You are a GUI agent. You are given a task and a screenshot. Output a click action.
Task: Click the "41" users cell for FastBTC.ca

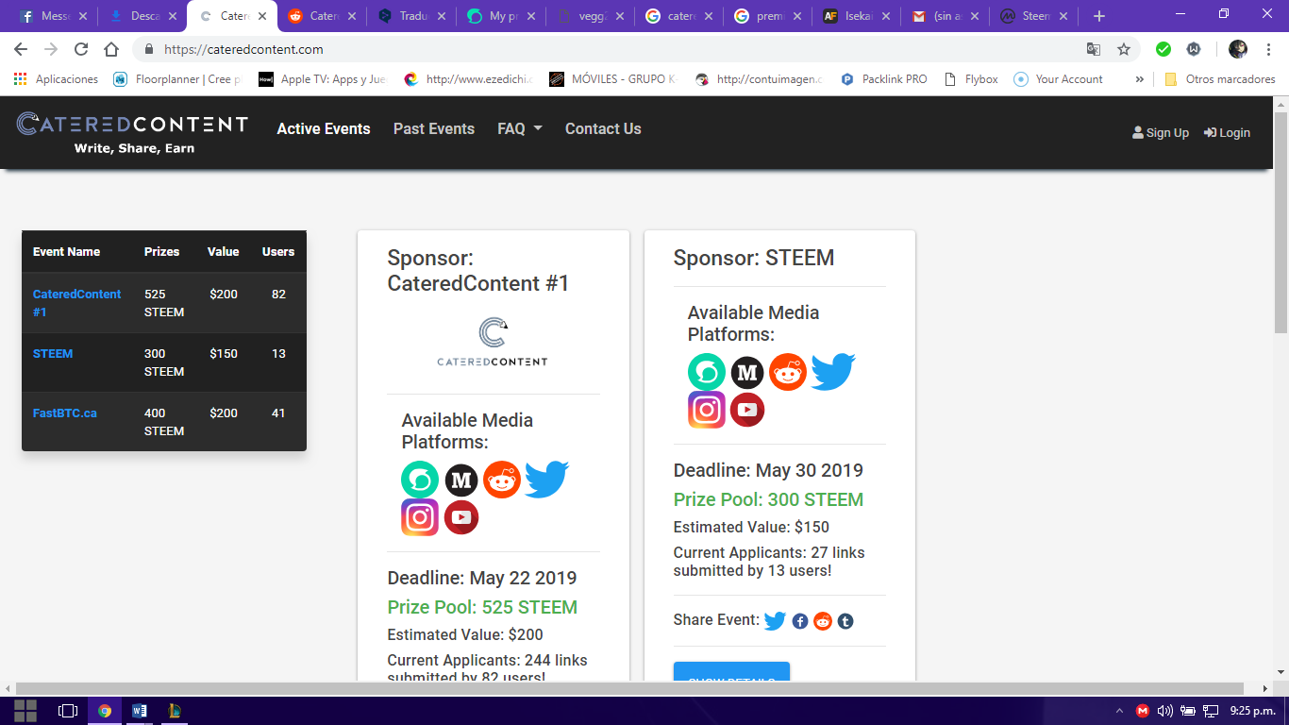pos(278,413)
